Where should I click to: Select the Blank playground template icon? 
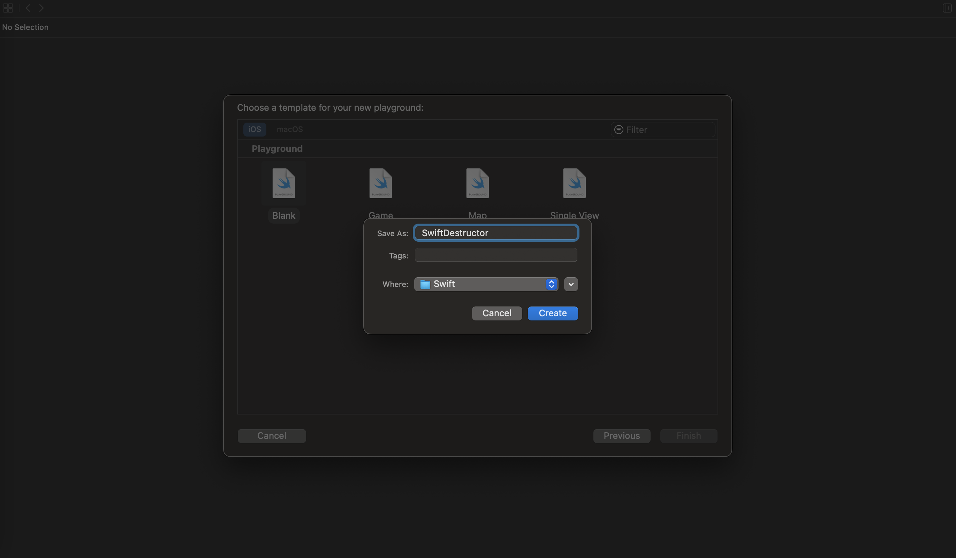283,184
